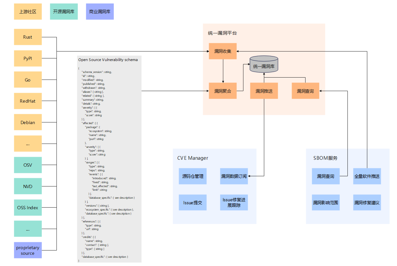Image resolution: width=397 pixels, height=266 pixels.
Task: Select the 漏洞收集 box
Action: pyautogui.click(x=223, y=51)
